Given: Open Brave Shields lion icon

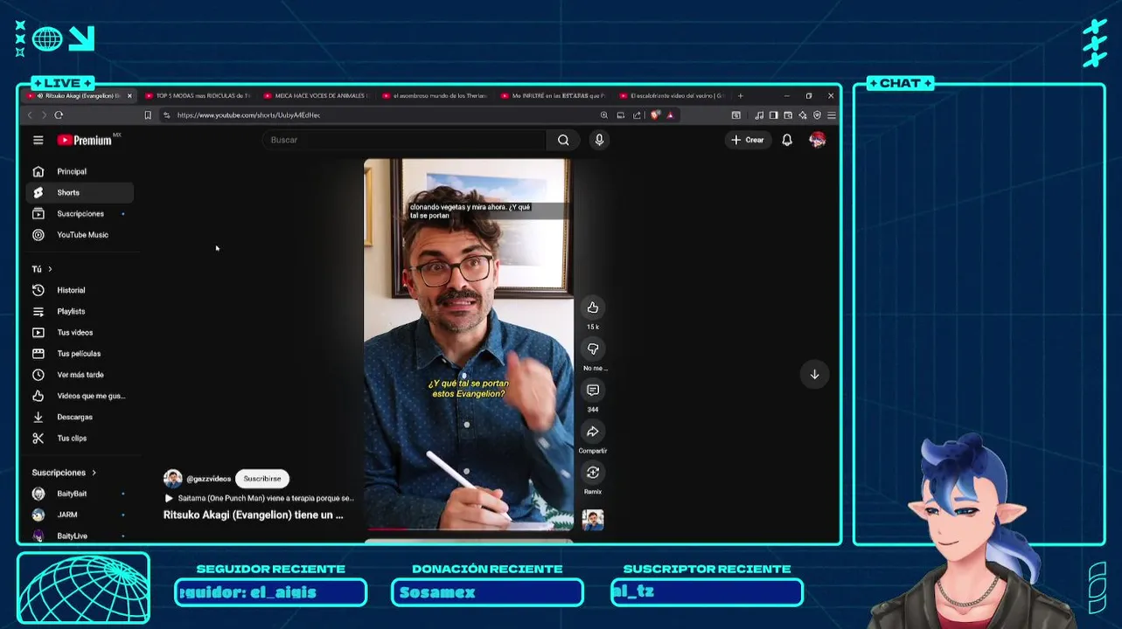Looking at the screenshot, I should [x=655, y=115].
